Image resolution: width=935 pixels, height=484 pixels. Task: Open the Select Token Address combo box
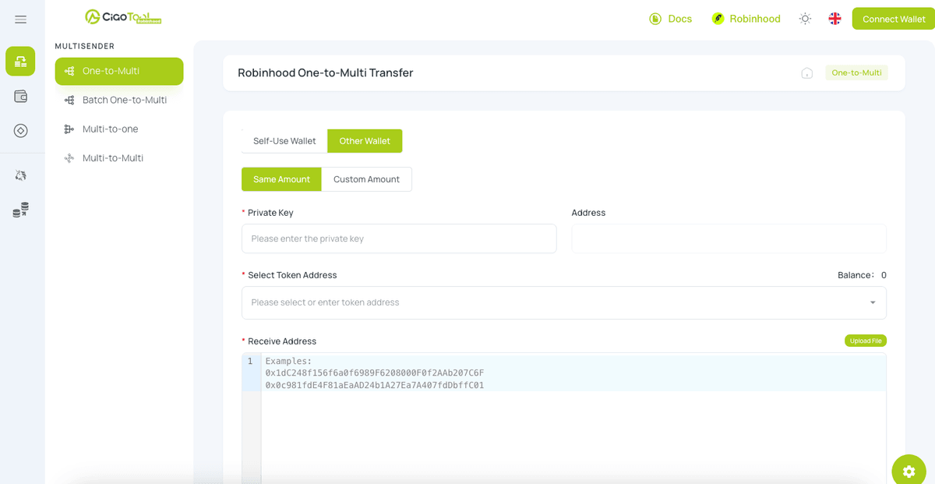tap(564, 302)
